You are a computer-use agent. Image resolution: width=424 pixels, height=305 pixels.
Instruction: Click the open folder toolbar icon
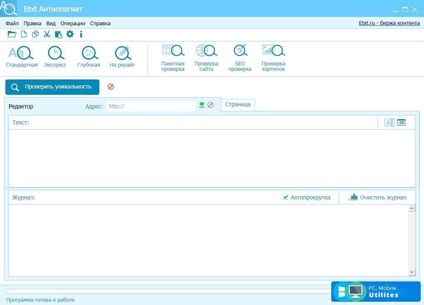(x=12, y=34)
